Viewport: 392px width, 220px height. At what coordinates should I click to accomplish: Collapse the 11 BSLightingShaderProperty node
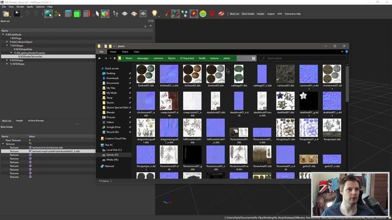pos(11,53)
